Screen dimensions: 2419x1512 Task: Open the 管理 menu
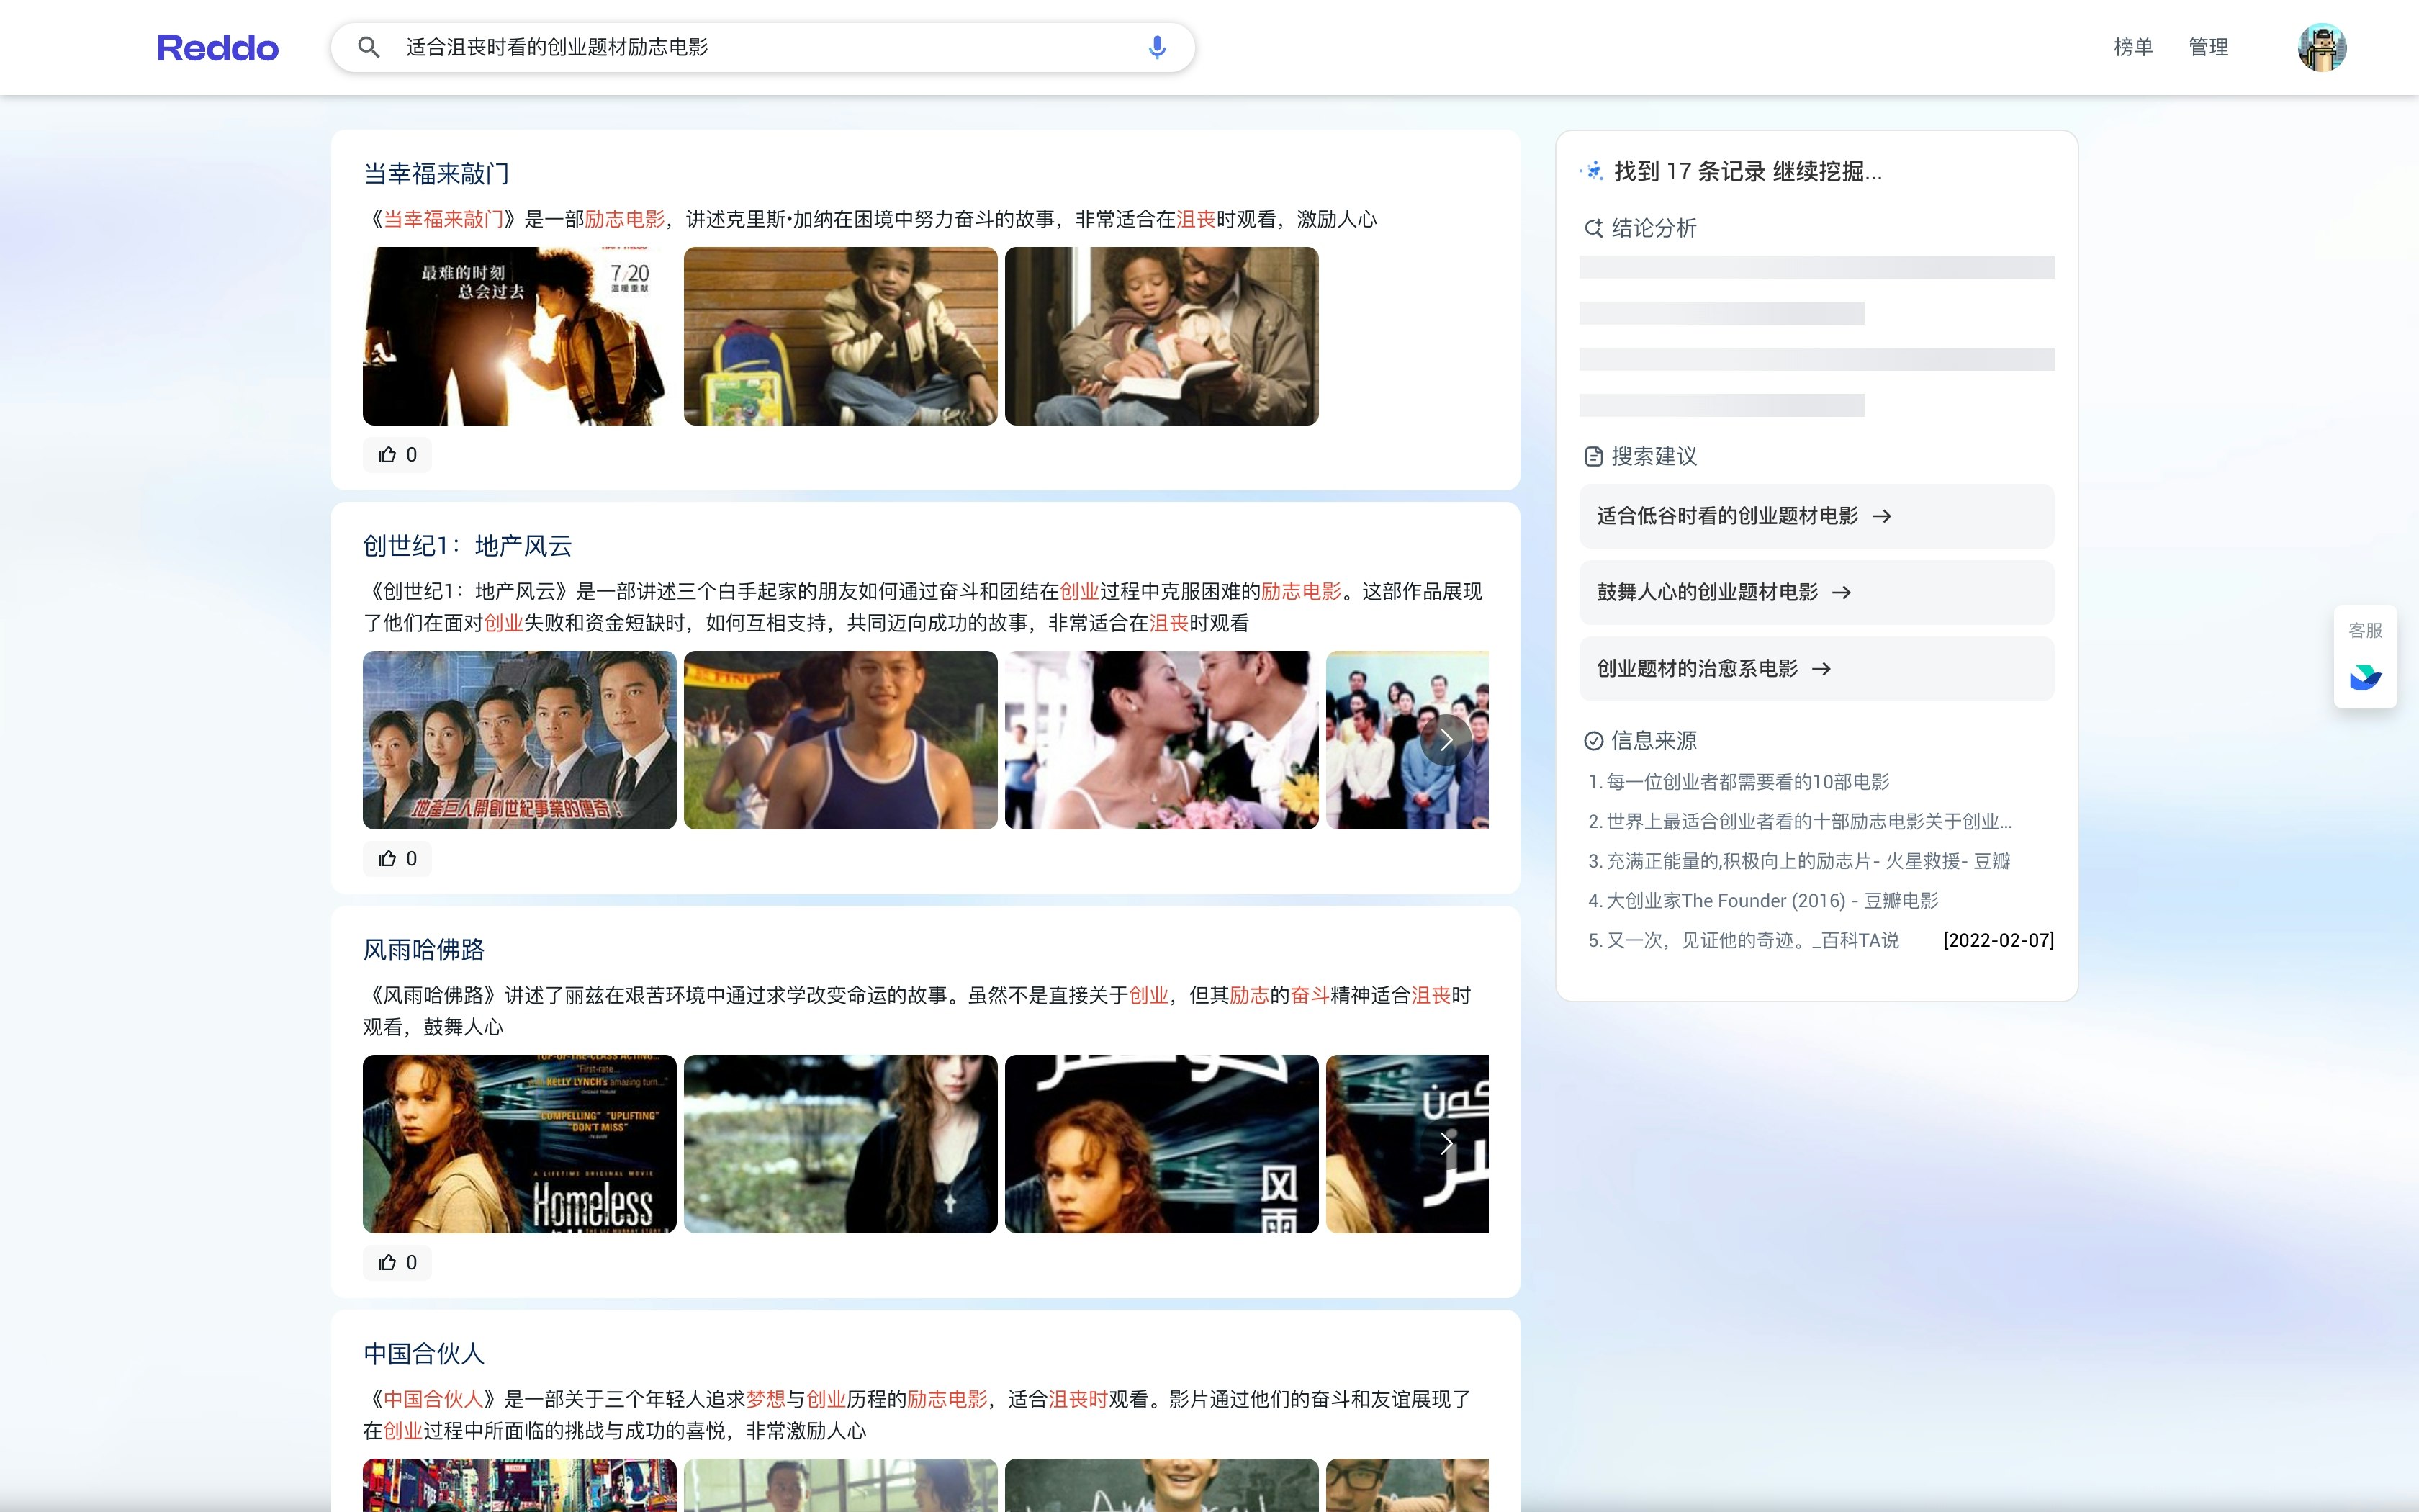coord(2208,47)
